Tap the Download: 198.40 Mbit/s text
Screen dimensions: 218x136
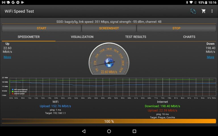(162, 106)
